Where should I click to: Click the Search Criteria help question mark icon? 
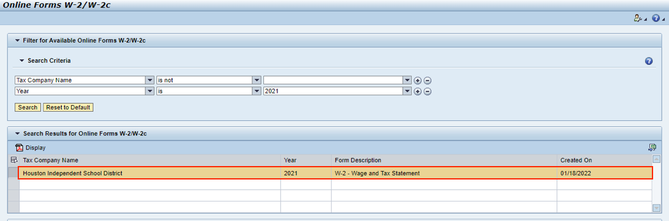648,61
